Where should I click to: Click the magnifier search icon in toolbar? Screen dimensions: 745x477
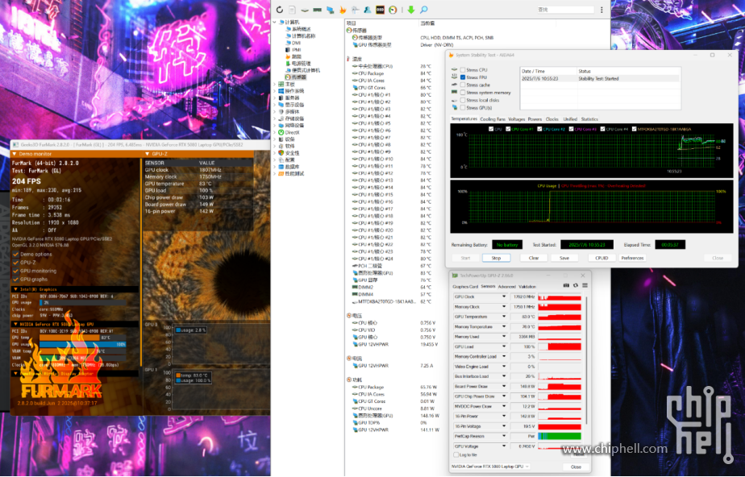[x=423, y=10]
